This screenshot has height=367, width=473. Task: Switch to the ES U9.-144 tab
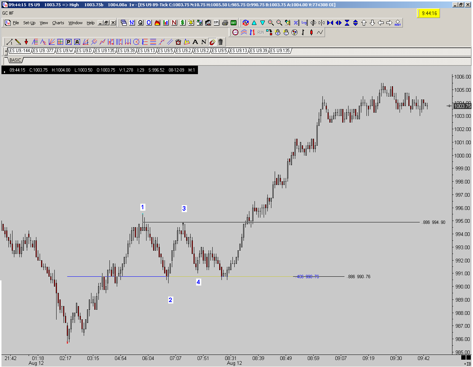point(20,51)
